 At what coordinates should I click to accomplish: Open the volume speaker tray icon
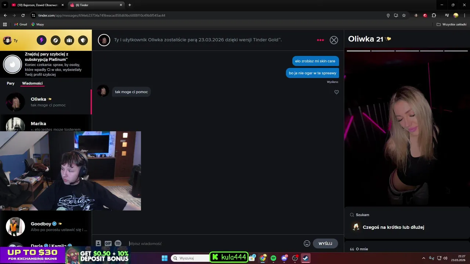(x=445, y=258)
